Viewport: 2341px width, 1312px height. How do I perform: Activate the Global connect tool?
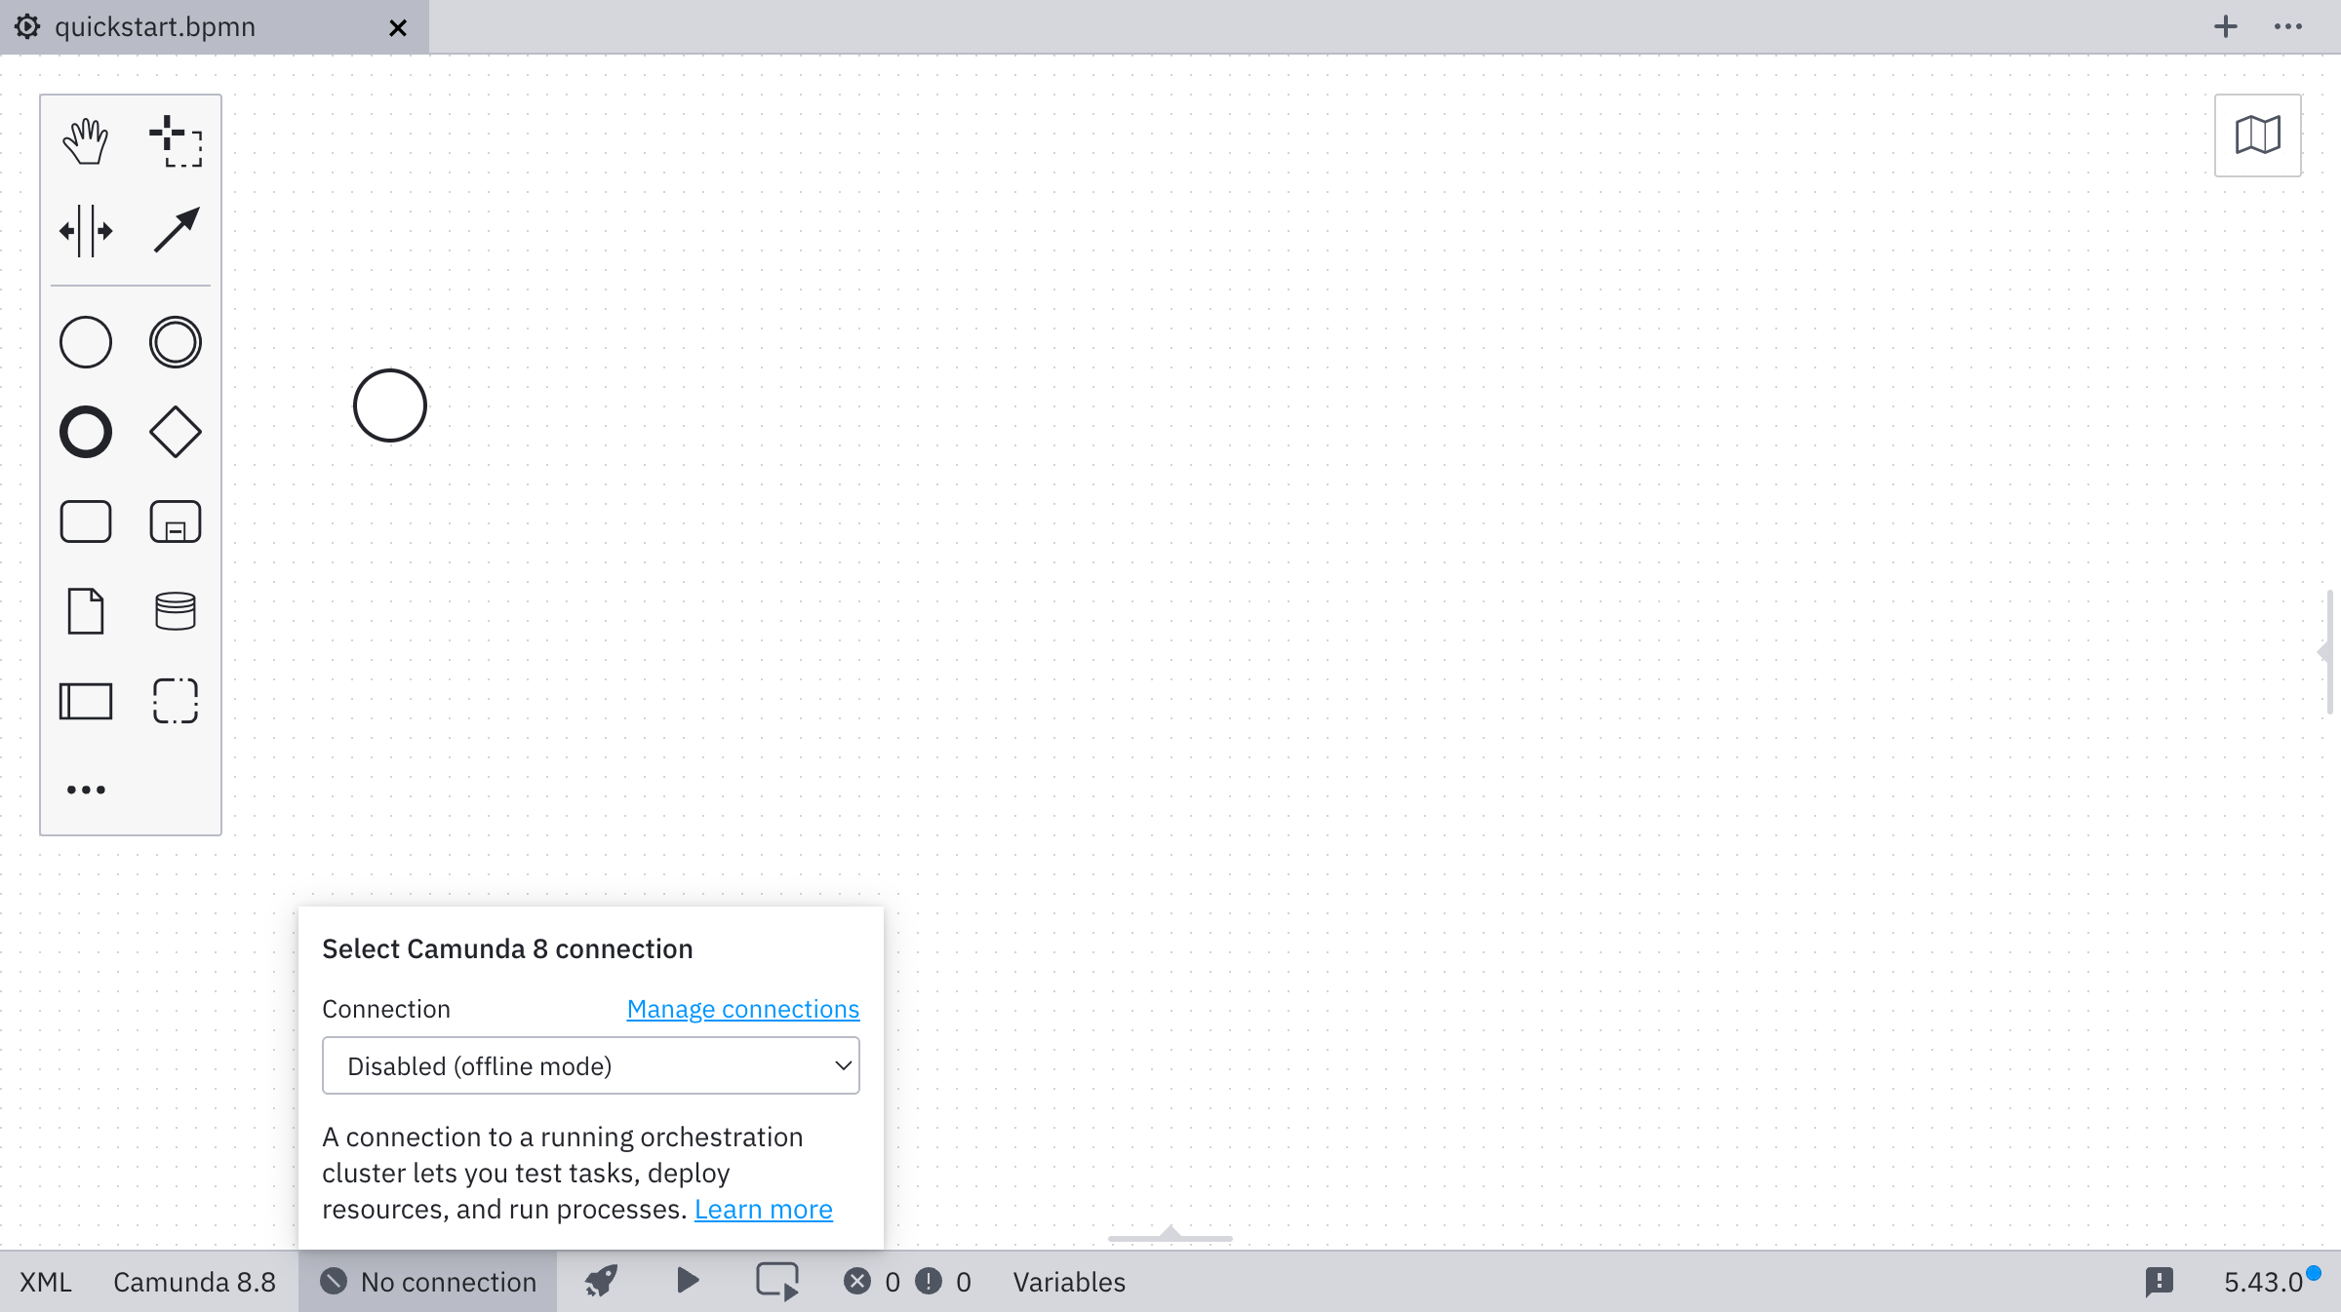[175, 231]
